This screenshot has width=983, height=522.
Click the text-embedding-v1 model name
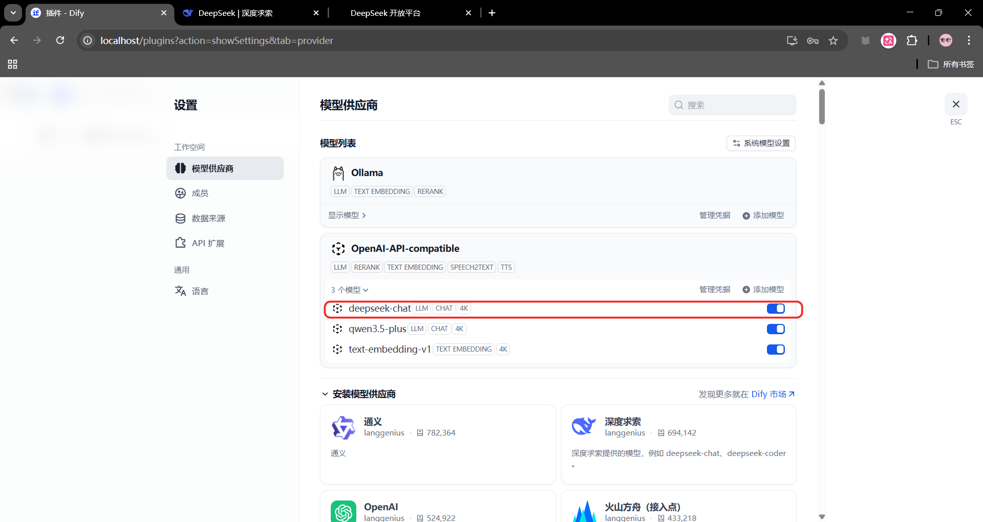tap(390, 350)
